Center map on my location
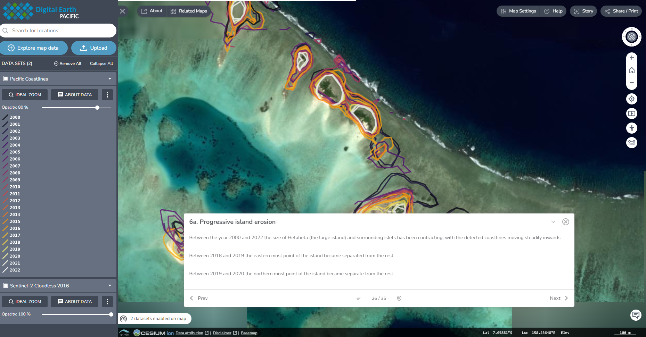 pos(631,99)
